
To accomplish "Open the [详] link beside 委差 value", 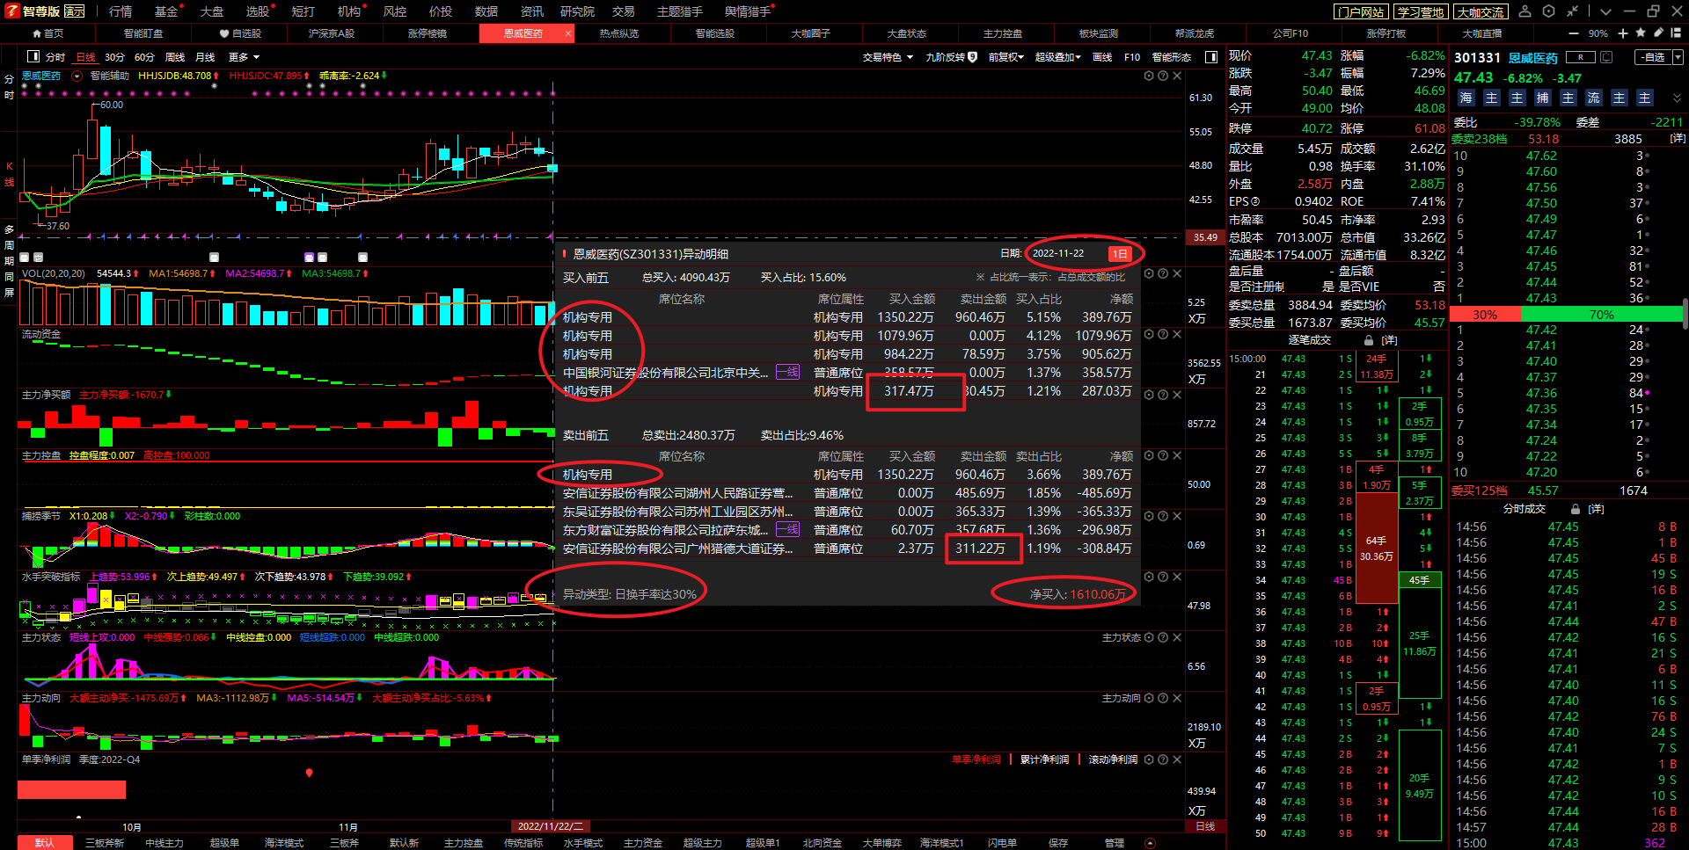I will 1678,139.
